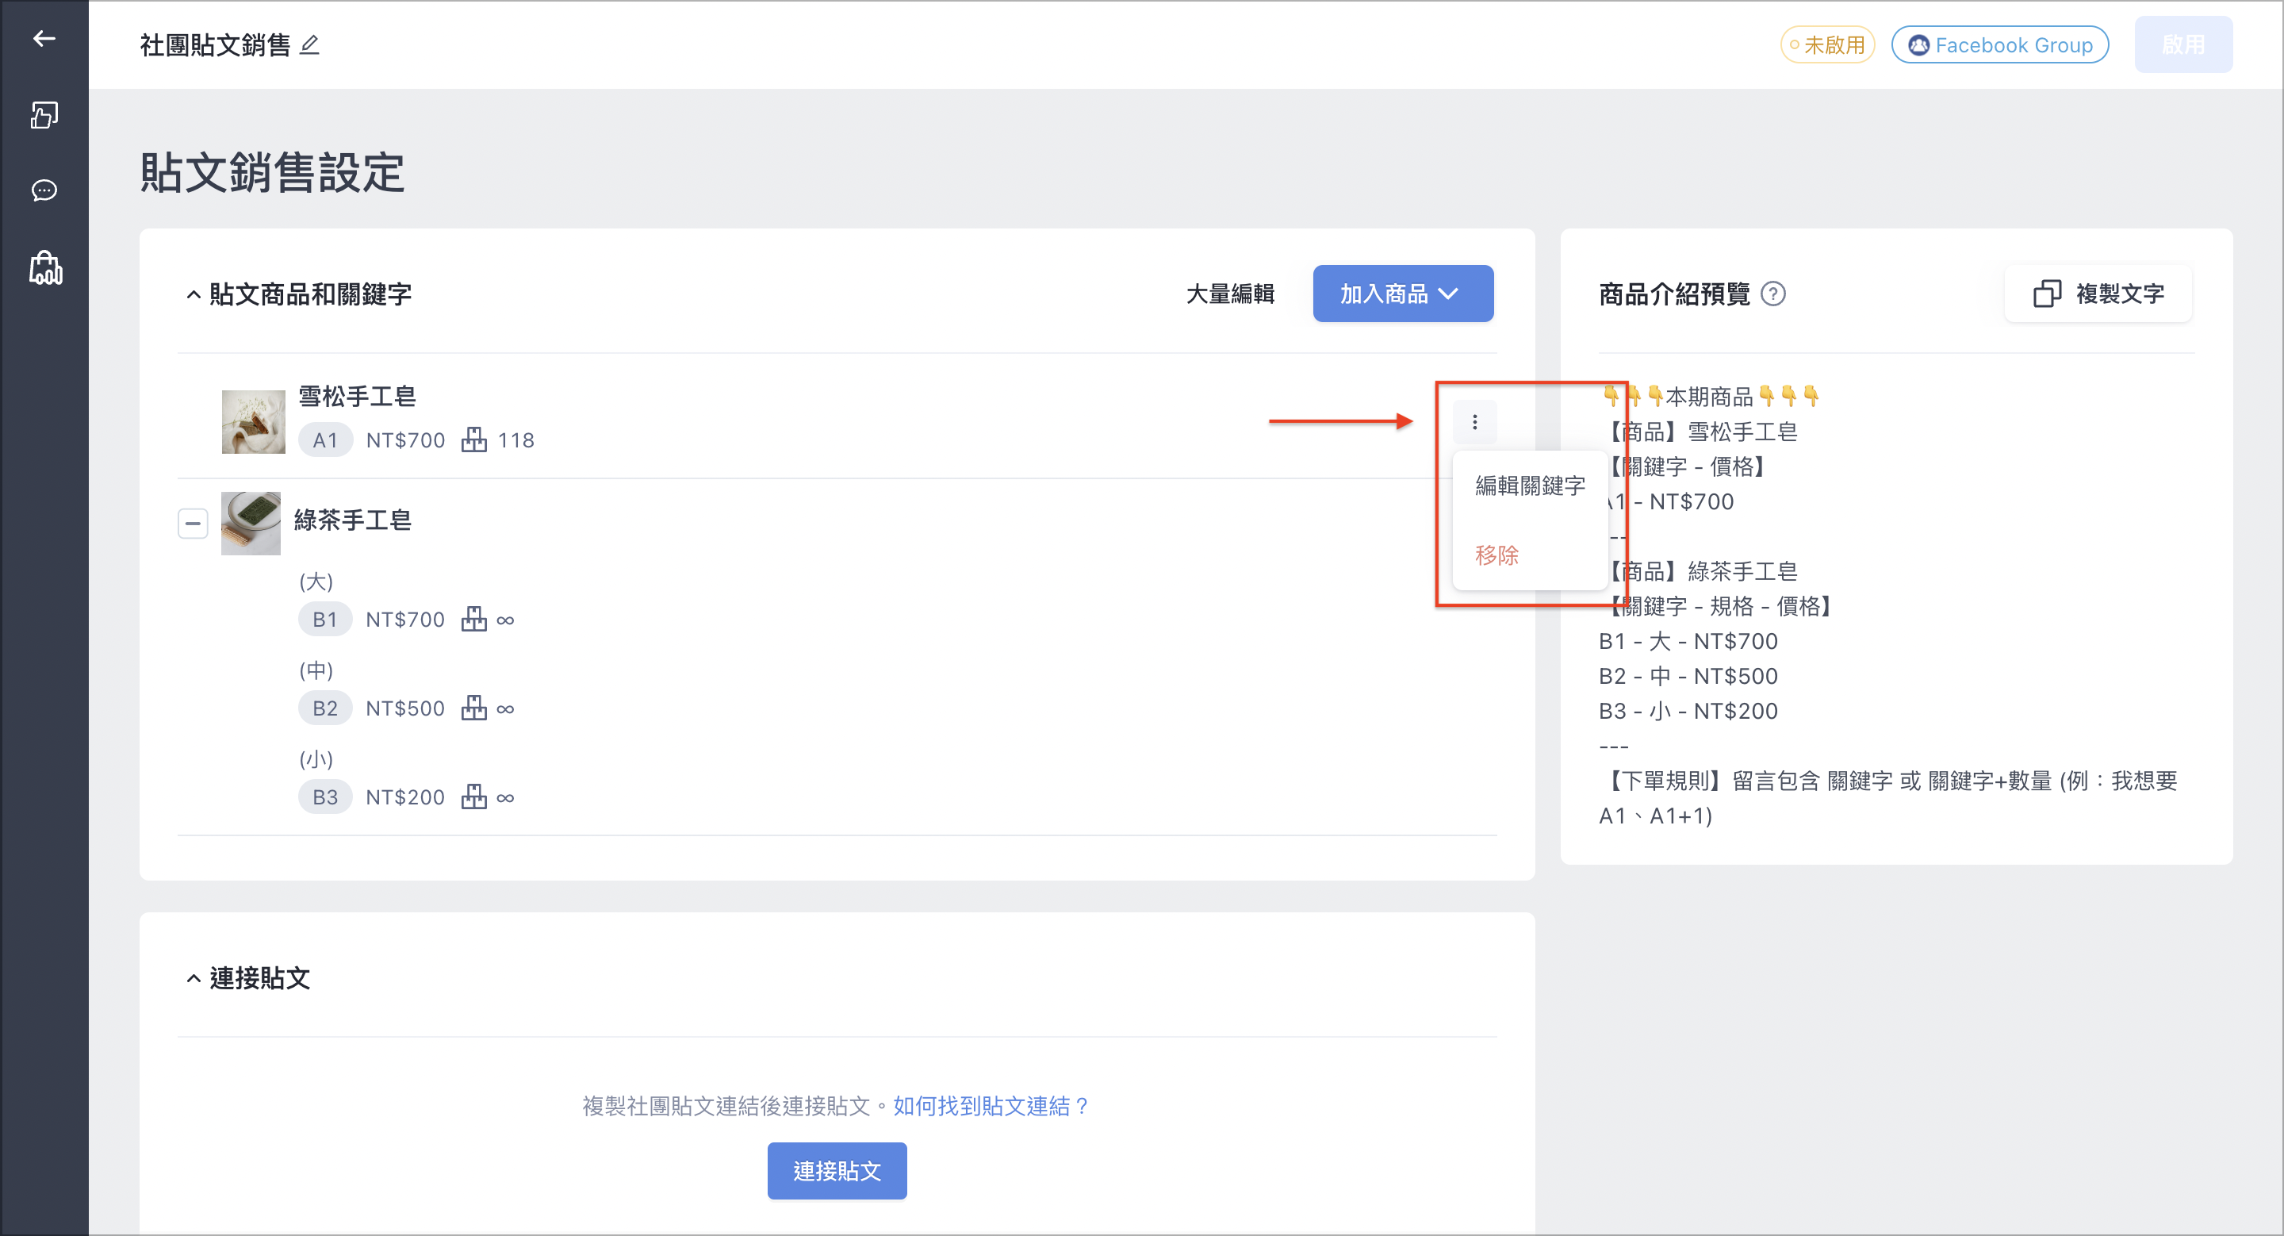The image size is (2284, 1236).
Task: Open the post sales sidebar icon
Action: 44,114
